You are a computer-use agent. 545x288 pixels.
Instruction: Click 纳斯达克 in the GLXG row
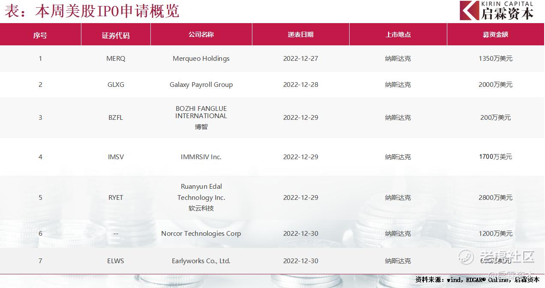tap(398, 85)
